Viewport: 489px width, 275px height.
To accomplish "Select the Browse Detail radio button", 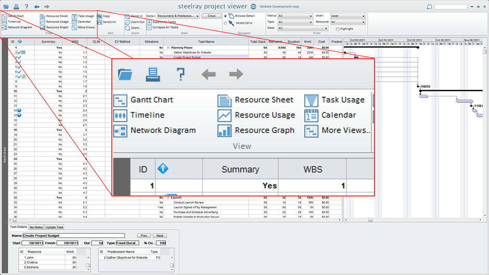I will [225, 16].
